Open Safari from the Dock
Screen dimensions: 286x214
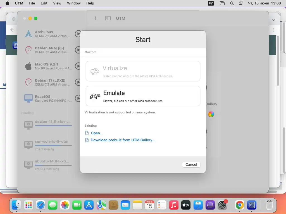click(40, 205)
